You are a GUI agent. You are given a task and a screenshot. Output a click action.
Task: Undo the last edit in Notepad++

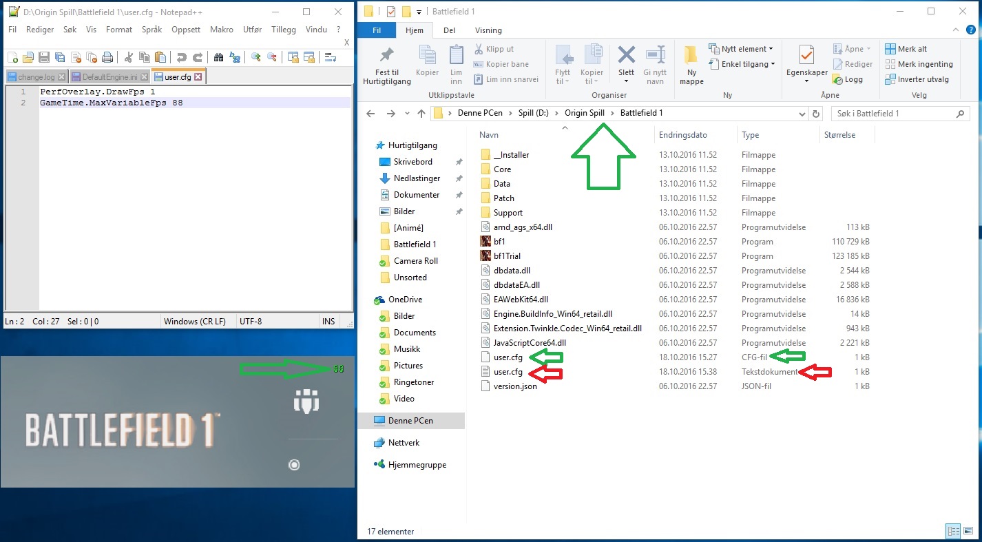(182, 57)
